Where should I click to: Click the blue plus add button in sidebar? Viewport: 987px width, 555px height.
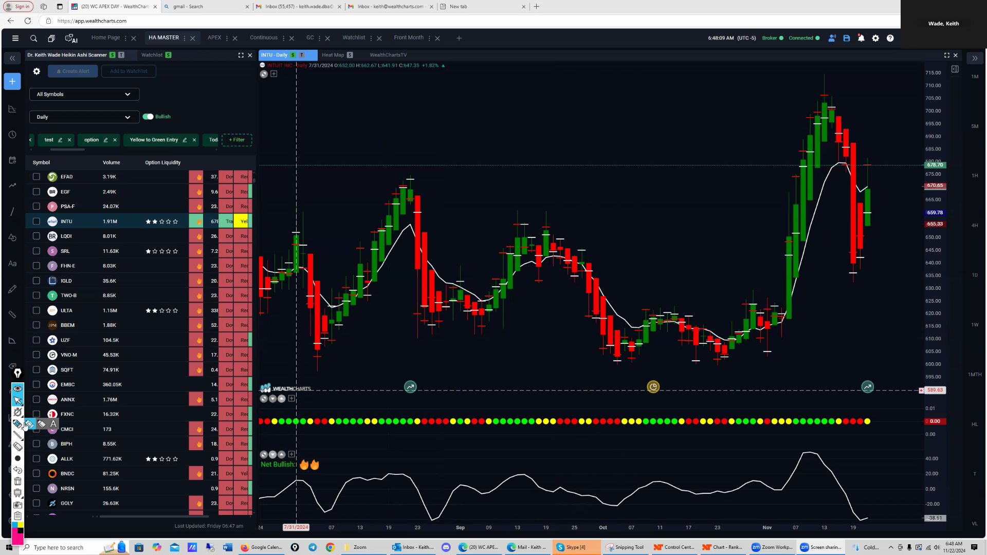pyautogui.click(x=12, y=81)
